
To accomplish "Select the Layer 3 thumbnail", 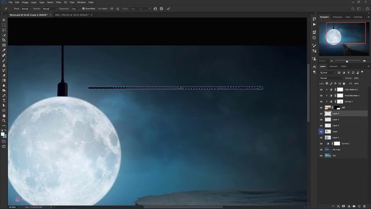I will point(328,120).
